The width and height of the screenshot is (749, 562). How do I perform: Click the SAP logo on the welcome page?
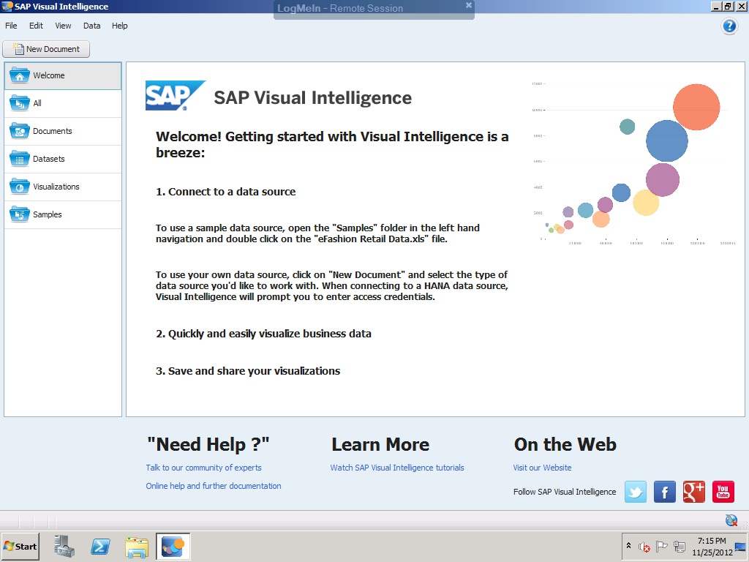[176, 96]
